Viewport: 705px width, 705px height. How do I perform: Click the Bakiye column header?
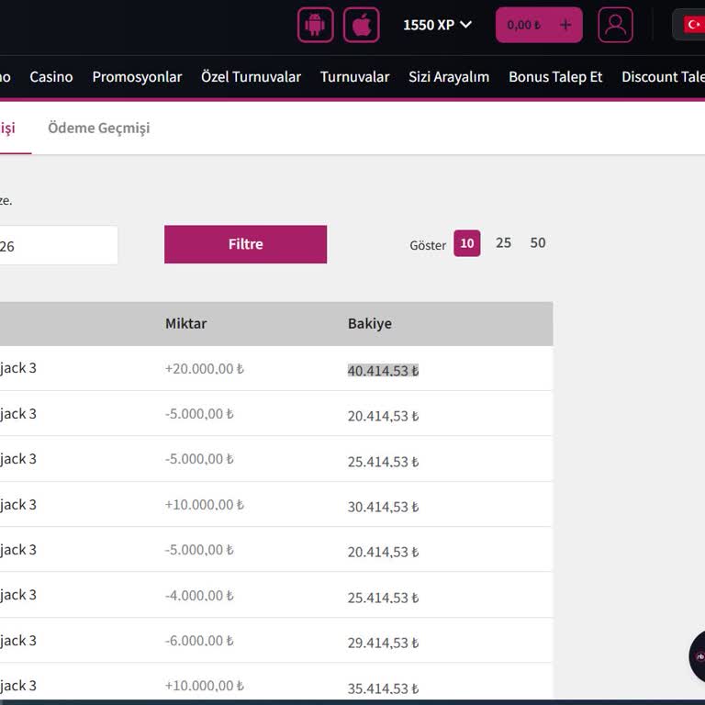(369, 324)
